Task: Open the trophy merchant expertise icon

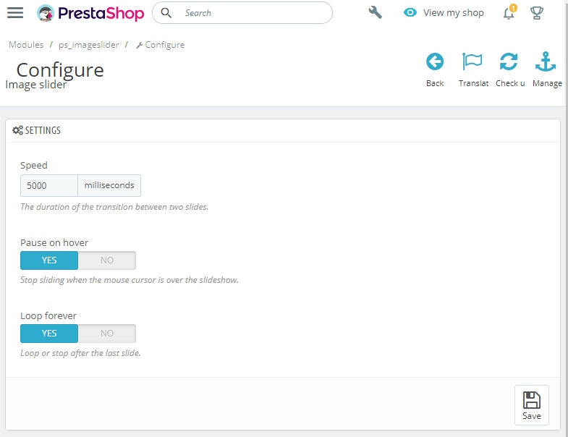Action: [x=536, y=13]
